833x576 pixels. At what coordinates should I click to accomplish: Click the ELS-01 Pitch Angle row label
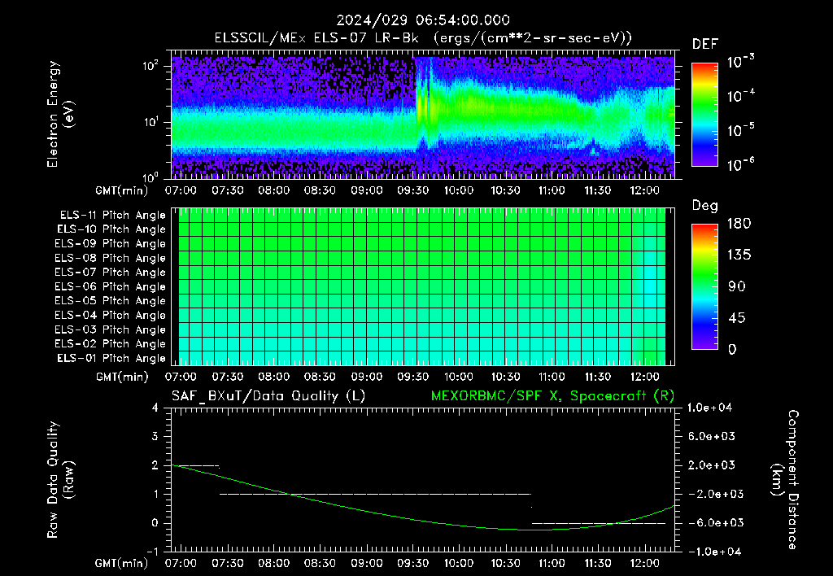(x=111, y=358)
